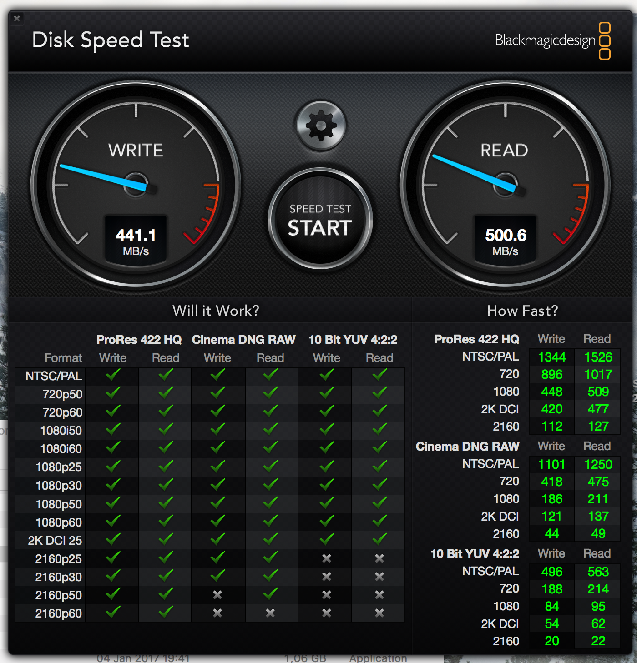
Task: Click the 2160p60 format row label
Action: pos(58,613)
